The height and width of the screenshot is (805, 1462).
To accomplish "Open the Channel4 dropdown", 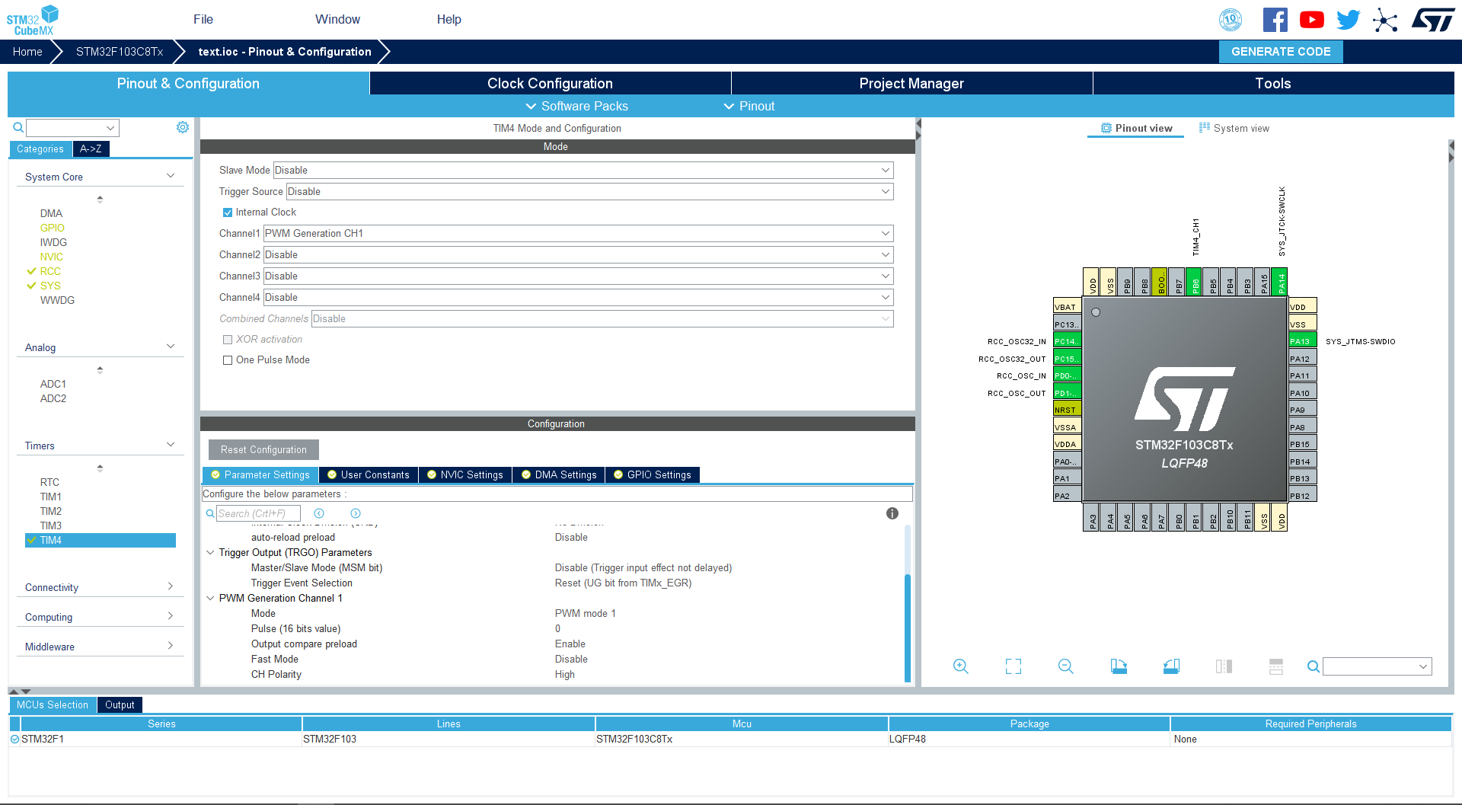I will click(x=578, y=298).
